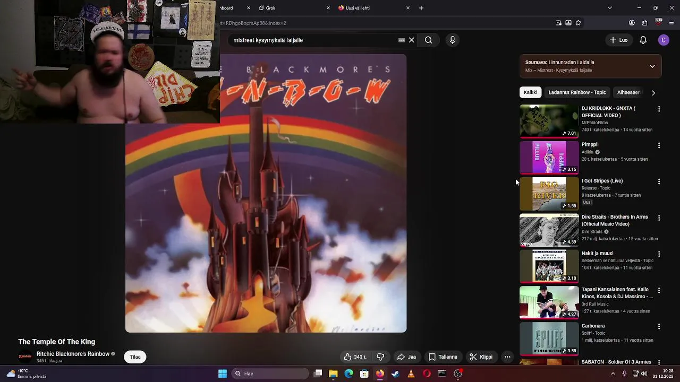The width and height of the screenshot is (680, 382).
Task: Open the extensions puzzle icon
Action: tap(644, 23)
